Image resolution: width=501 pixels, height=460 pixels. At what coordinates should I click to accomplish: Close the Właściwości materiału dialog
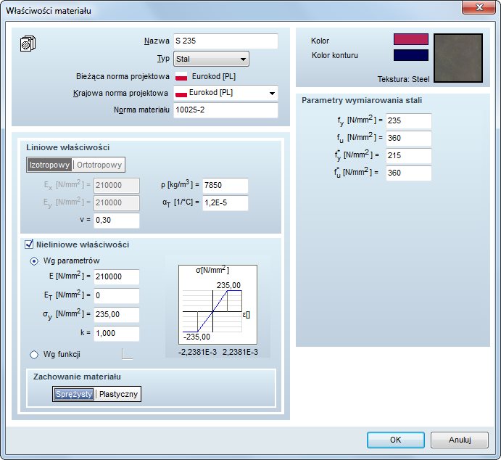479,8
